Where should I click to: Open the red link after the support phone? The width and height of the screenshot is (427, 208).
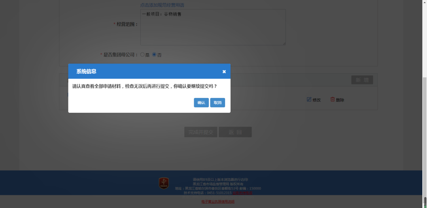pyautogui.click(x=242, y=193)
